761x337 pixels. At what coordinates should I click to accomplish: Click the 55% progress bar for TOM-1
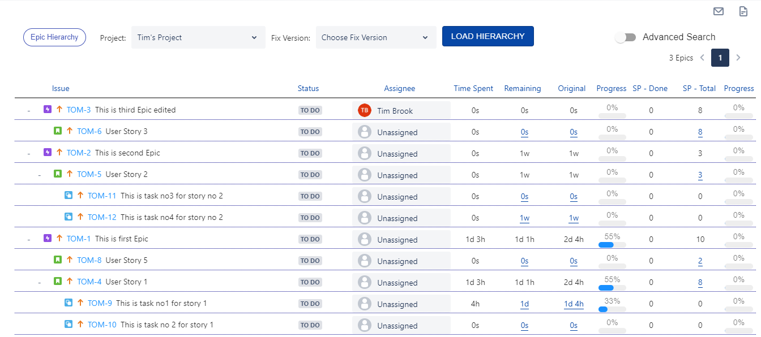point(612,245)
